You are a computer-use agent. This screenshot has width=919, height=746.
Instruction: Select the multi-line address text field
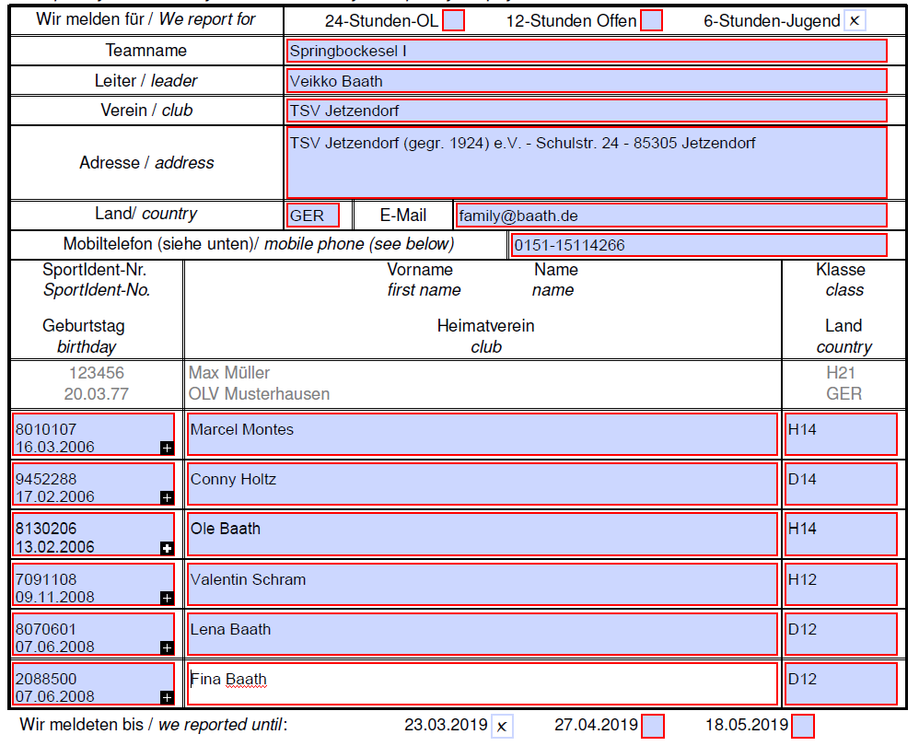click(587, 163)
